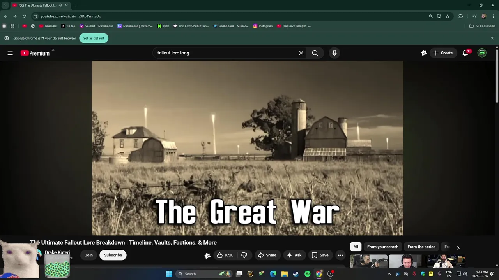Select the 'All' filter chip
The height and width of the screenshot is (280, 499).
(356, 247)
